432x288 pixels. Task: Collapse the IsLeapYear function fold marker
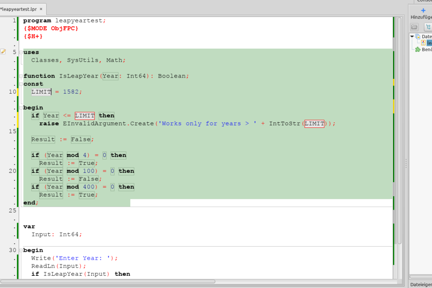coord(21,76)
